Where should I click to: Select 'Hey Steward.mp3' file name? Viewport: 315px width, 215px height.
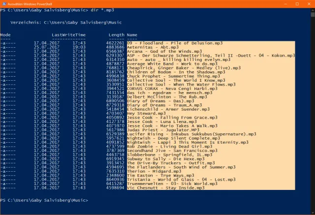146,114
